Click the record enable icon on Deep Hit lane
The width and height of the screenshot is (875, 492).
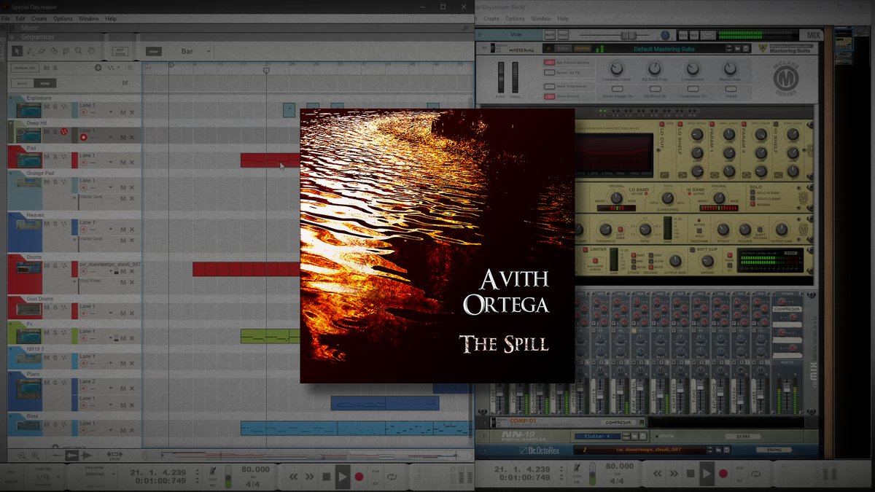click(84, 137)
